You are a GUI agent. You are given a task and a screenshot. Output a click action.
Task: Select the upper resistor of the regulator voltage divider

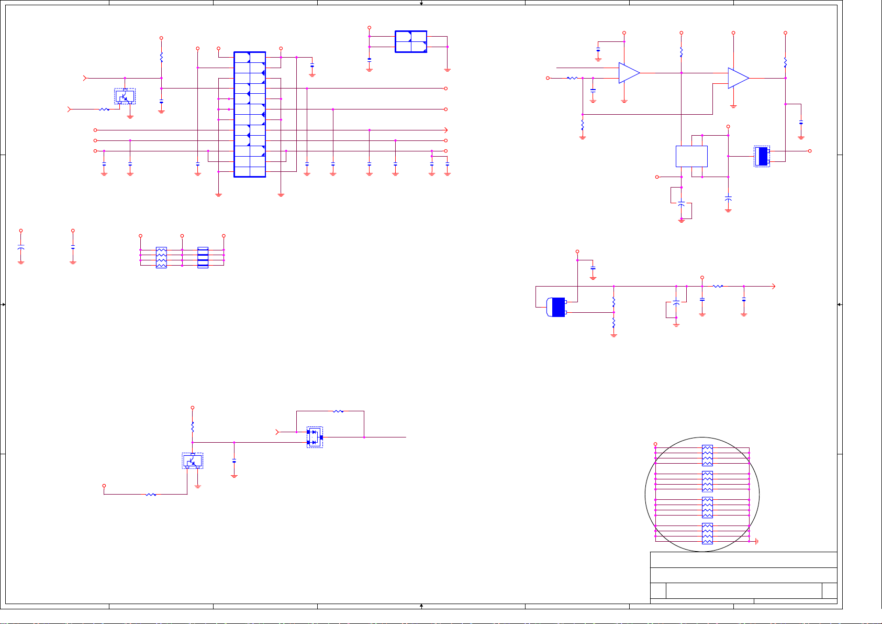(613, 302)
